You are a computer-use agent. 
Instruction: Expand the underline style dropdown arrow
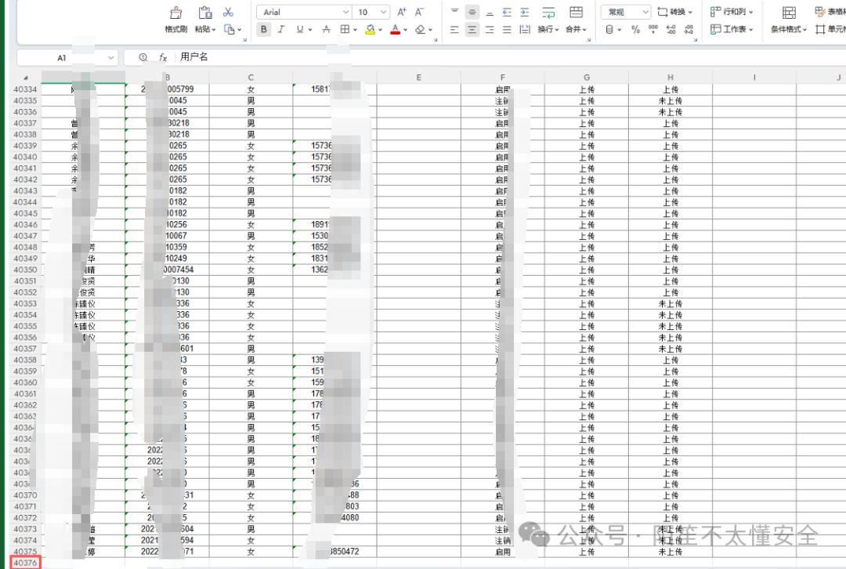pos(310,30)
